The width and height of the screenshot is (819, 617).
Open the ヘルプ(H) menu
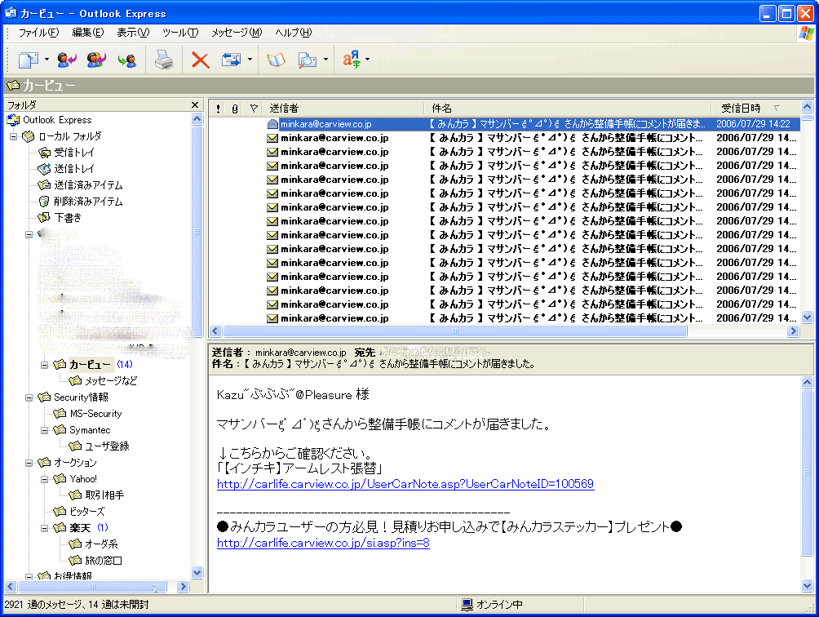[294, 33]
